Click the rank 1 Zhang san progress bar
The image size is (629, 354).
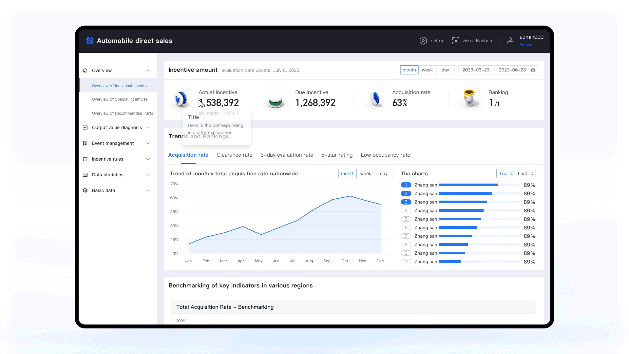coord(479,185)
